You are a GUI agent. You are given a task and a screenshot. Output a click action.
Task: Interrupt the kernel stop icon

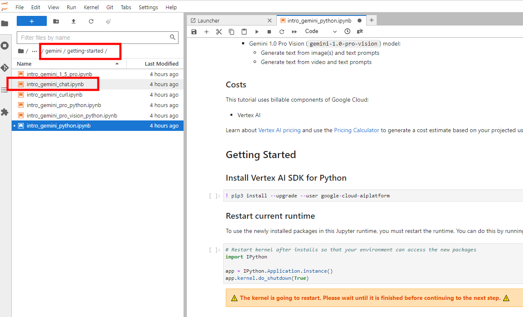tap(269, 31)
